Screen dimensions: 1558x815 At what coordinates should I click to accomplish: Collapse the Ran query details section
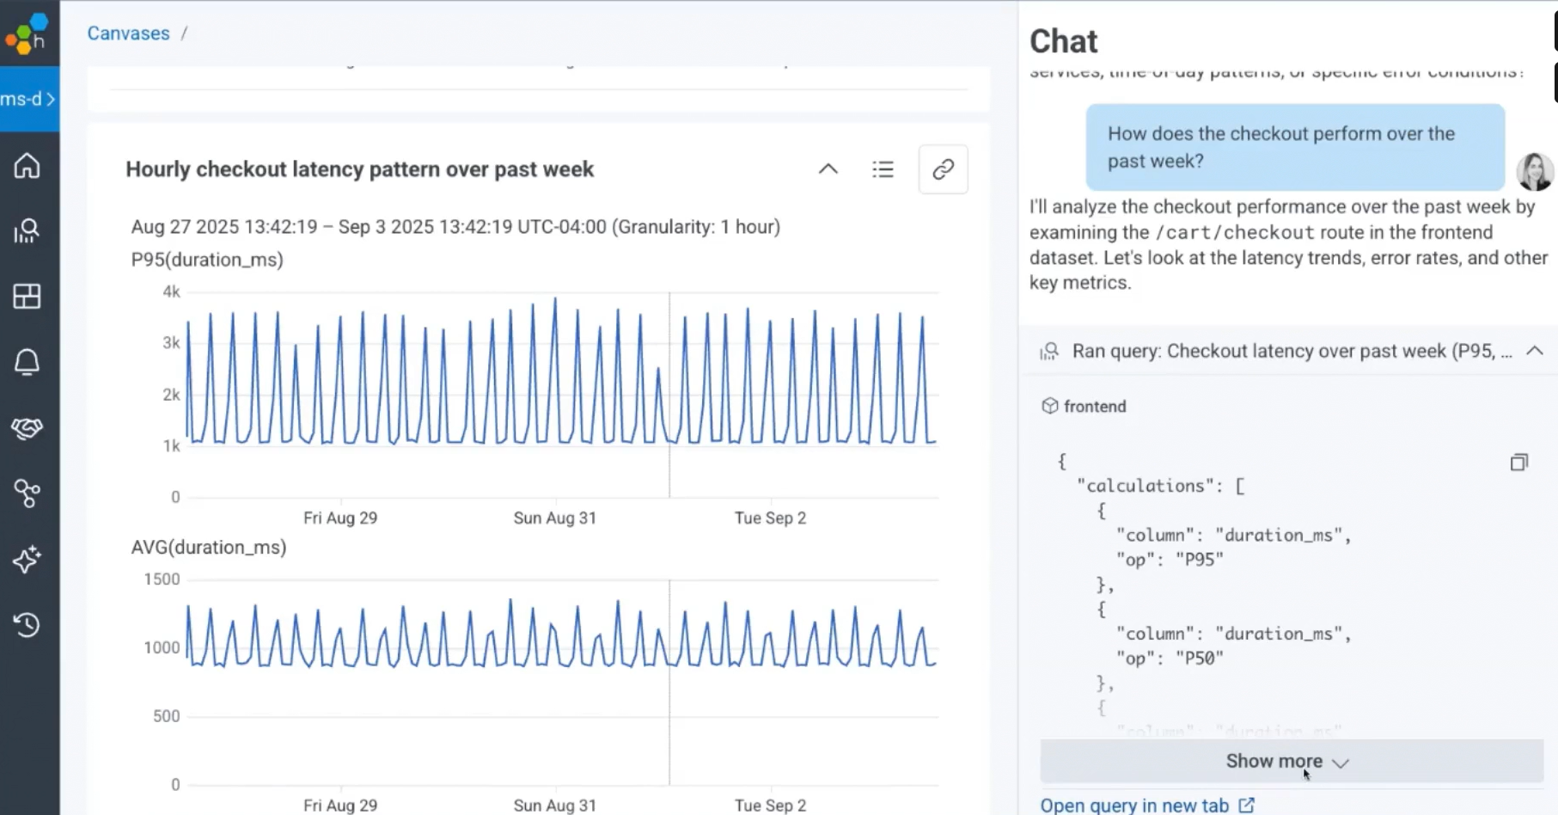pos(1534,351)
